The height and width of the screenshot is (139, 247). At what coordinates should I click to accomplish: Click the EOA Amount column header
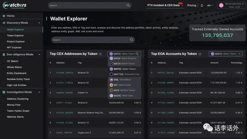click(x=214, y=63)
